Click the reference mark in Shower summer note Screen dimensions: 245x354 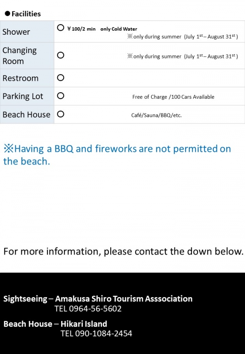point(130,36)
